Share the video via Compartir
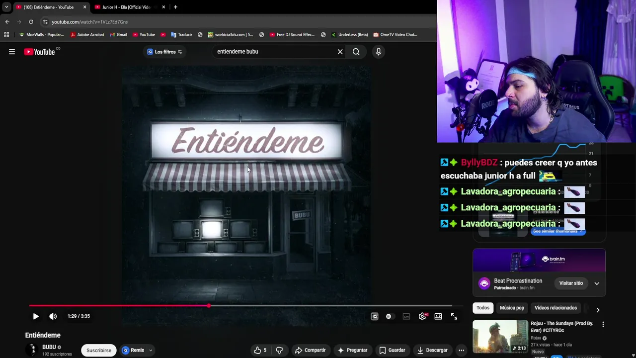This screenshot has width=636, height=358. (310, 350)
